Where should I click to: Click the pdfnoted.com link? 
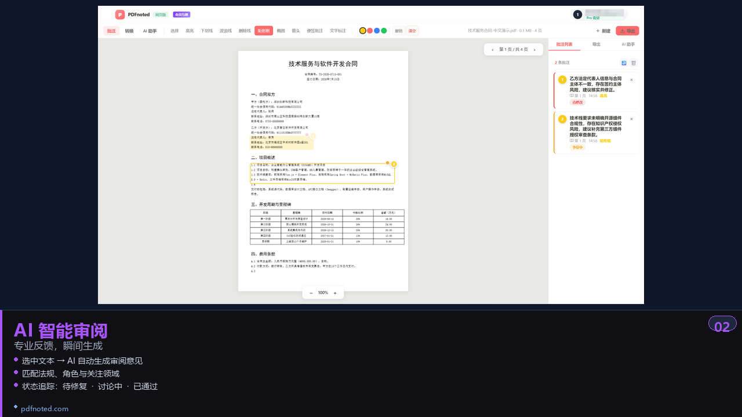45,409
